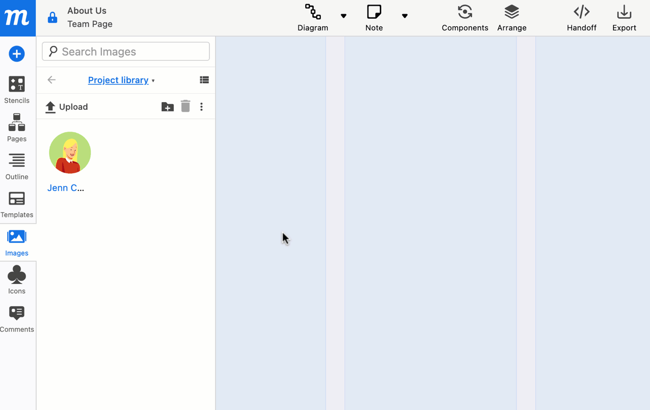This screenshot has width=650, height=410.
Task: Click the Jenn C image name link
Action: [66, 188]
